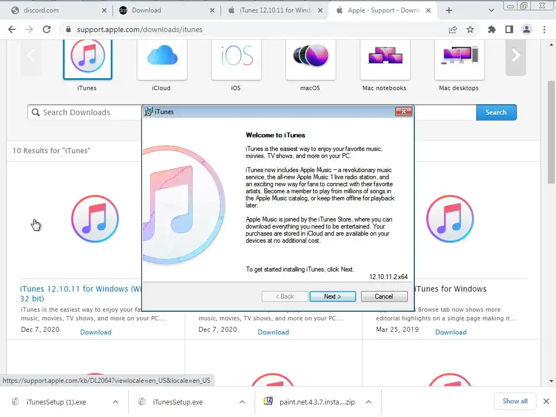This screenshot has width=556, height=417.
Task: Close the discord.com tab
Action: tap(104, 10)
